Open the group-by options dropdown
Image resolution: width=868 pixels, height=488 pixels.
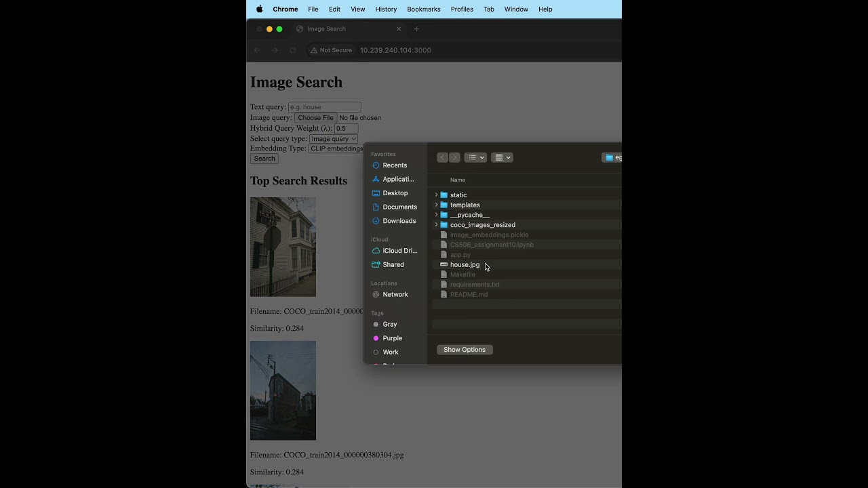coord(502,157)
